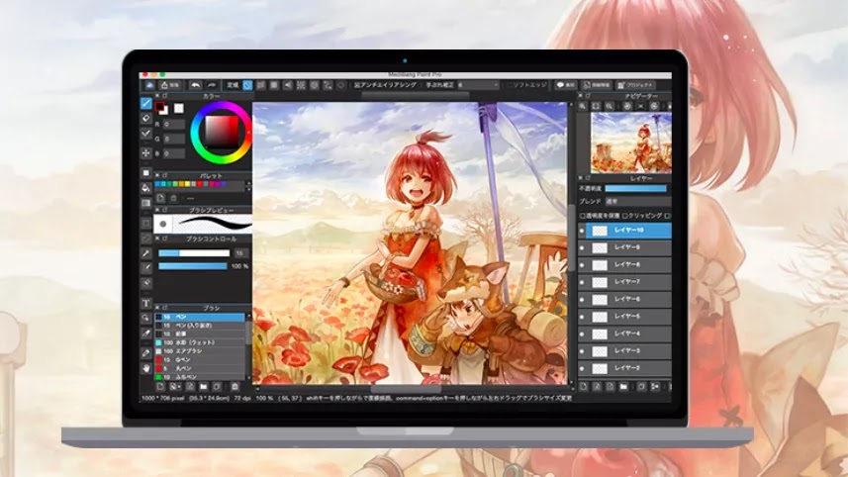Select the Gペン brush

pyautogui.click(x=200, y=359)
